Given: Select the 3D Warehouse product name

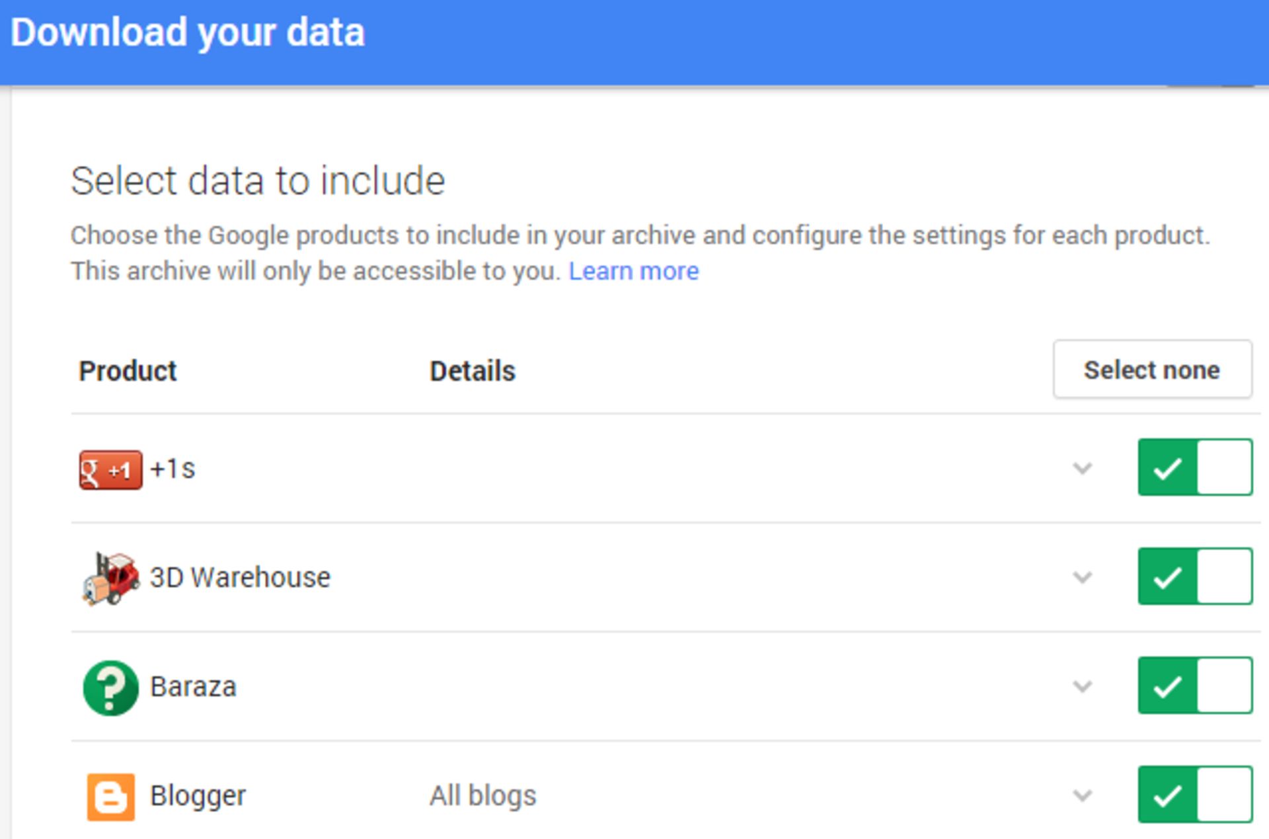Looking at the screenshot, I should click(x=240, y=577).
